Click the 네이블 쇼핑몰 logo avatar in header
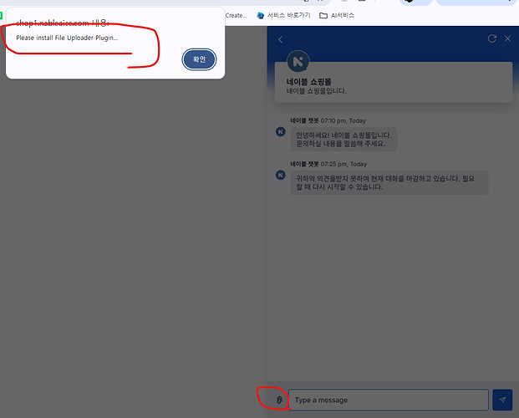Viewport: 519px width, 418px height. 298,64
